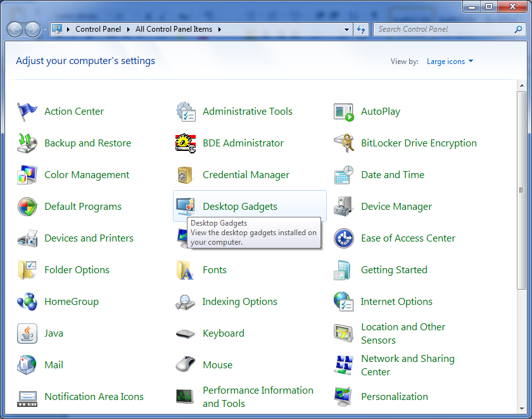Open the BDE Administrator icon

(186, 143)
